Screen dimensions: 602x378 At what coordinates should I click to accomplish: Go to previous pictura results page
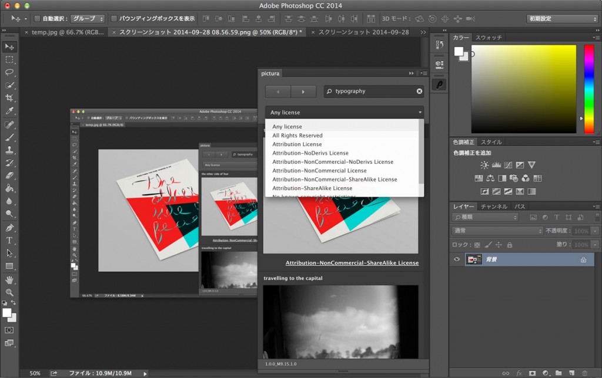278,92
